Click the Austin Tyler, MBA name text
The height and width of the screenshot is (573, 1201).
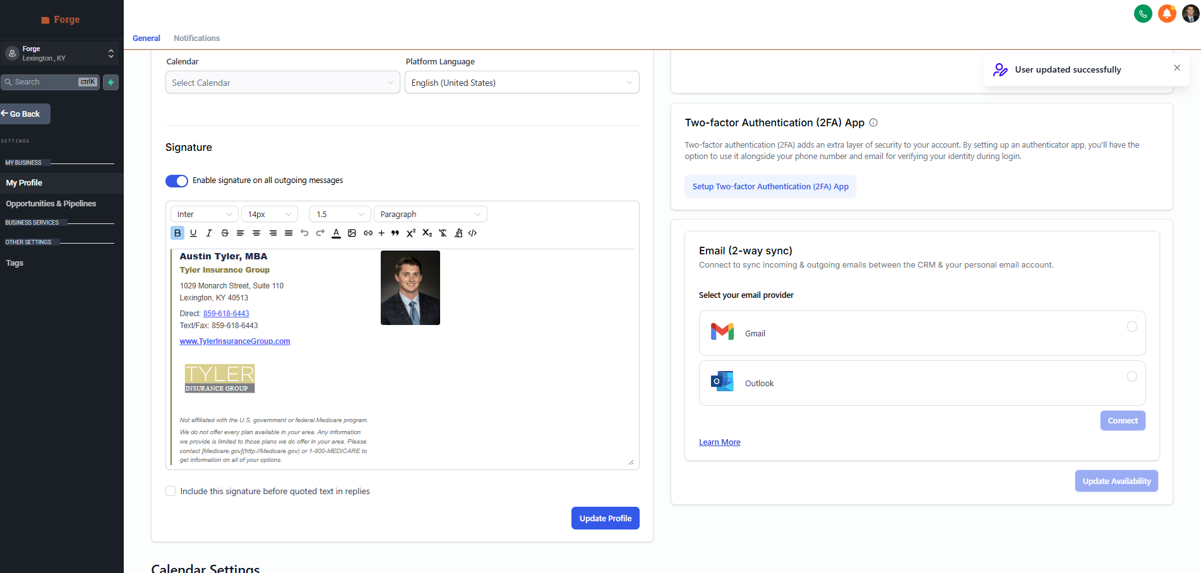224,256
